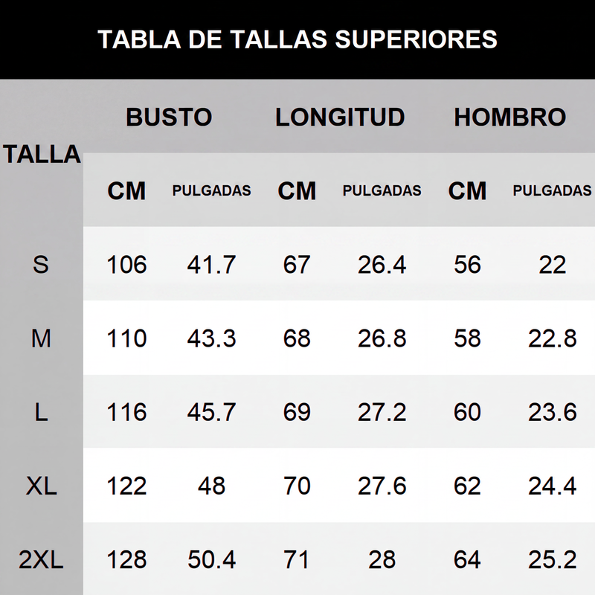Select size 2XL row label

pos(41,559)
